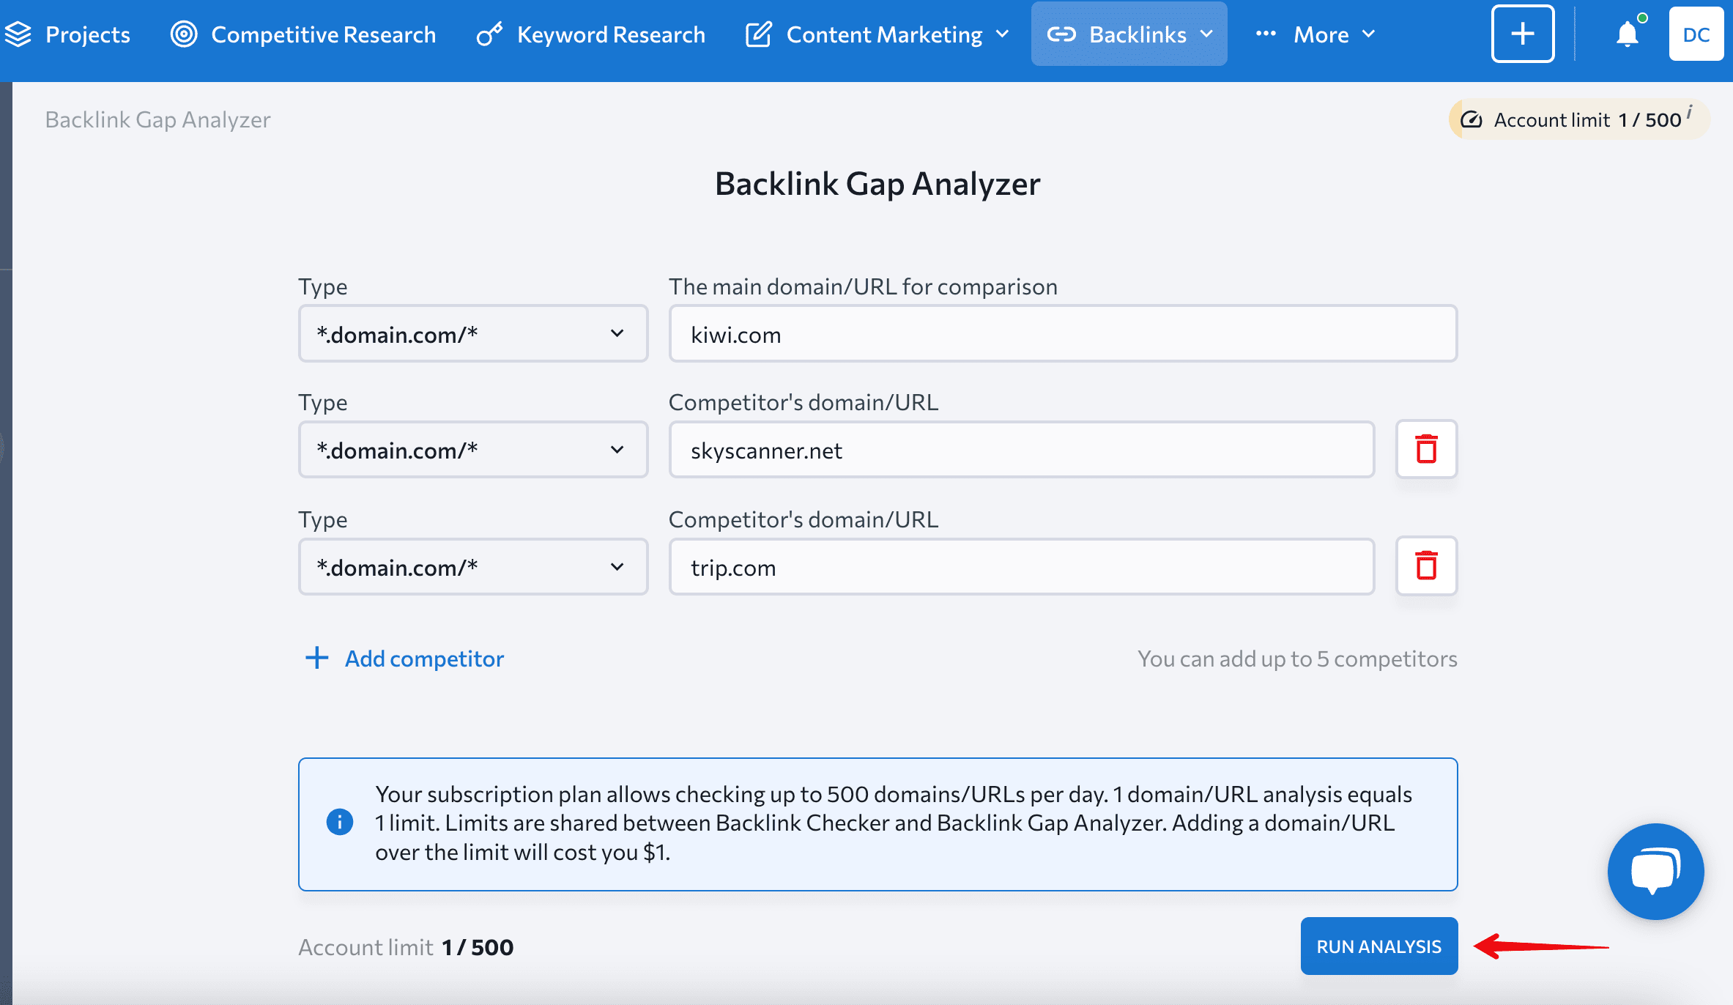
Task: Click the main domain field containing kiwi.com
Action: (1063, 334)
